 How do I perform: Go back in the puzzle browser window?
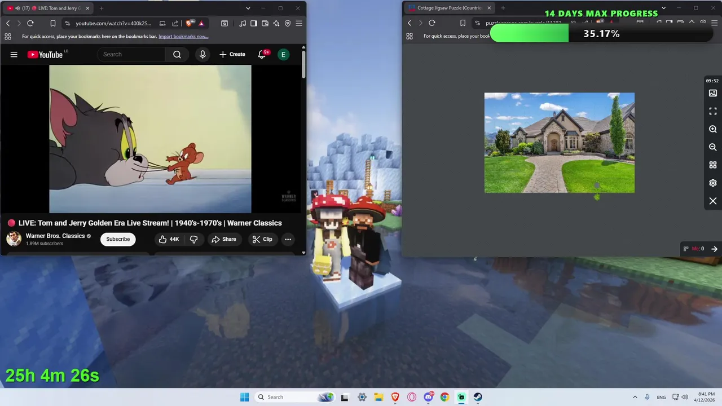pyautogui.click(x=410, y=23)
